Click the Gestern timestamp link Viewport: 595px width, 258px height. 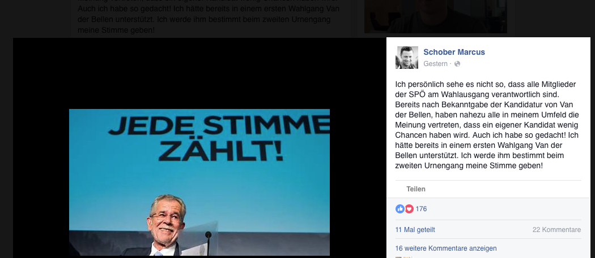(x=435, y=64)
